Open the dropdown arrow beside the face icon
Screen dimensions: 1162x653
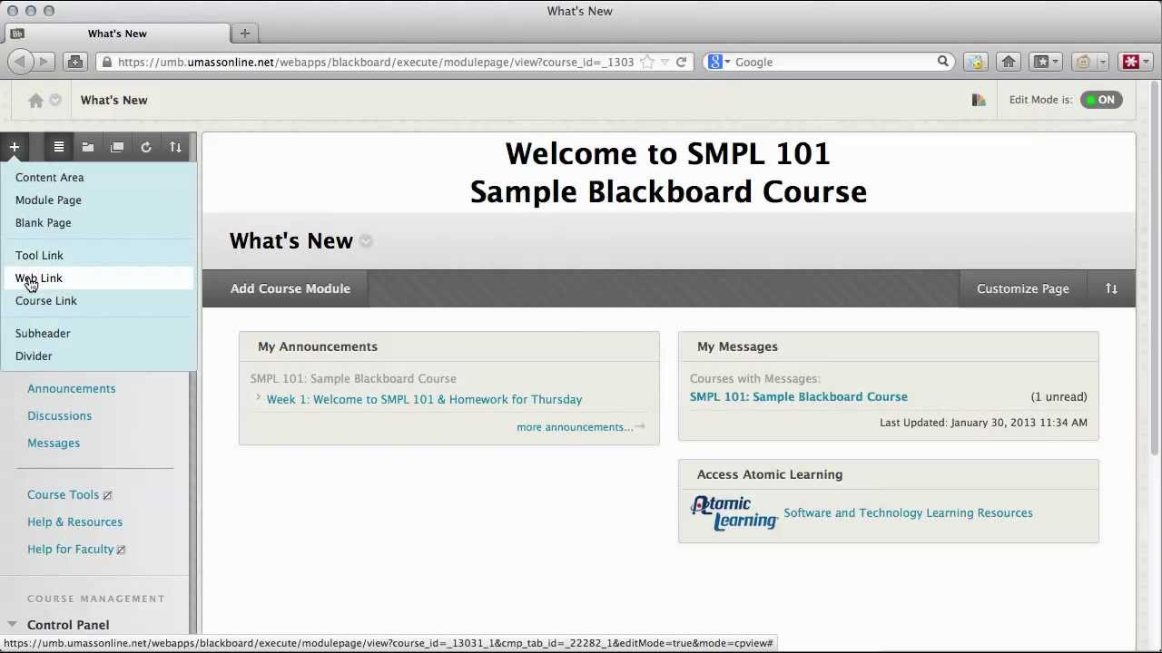click(1102, 62)
